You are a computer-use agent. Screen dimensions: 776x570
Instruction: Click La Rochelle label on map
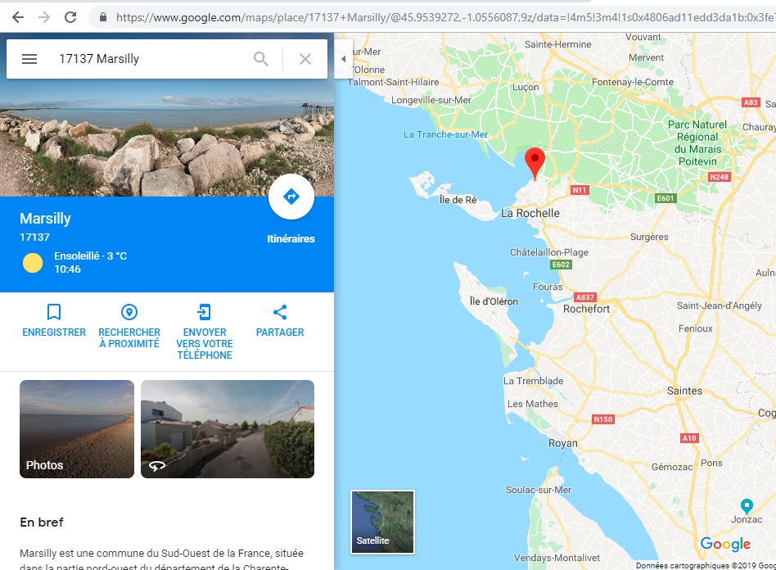pos(530,213)
